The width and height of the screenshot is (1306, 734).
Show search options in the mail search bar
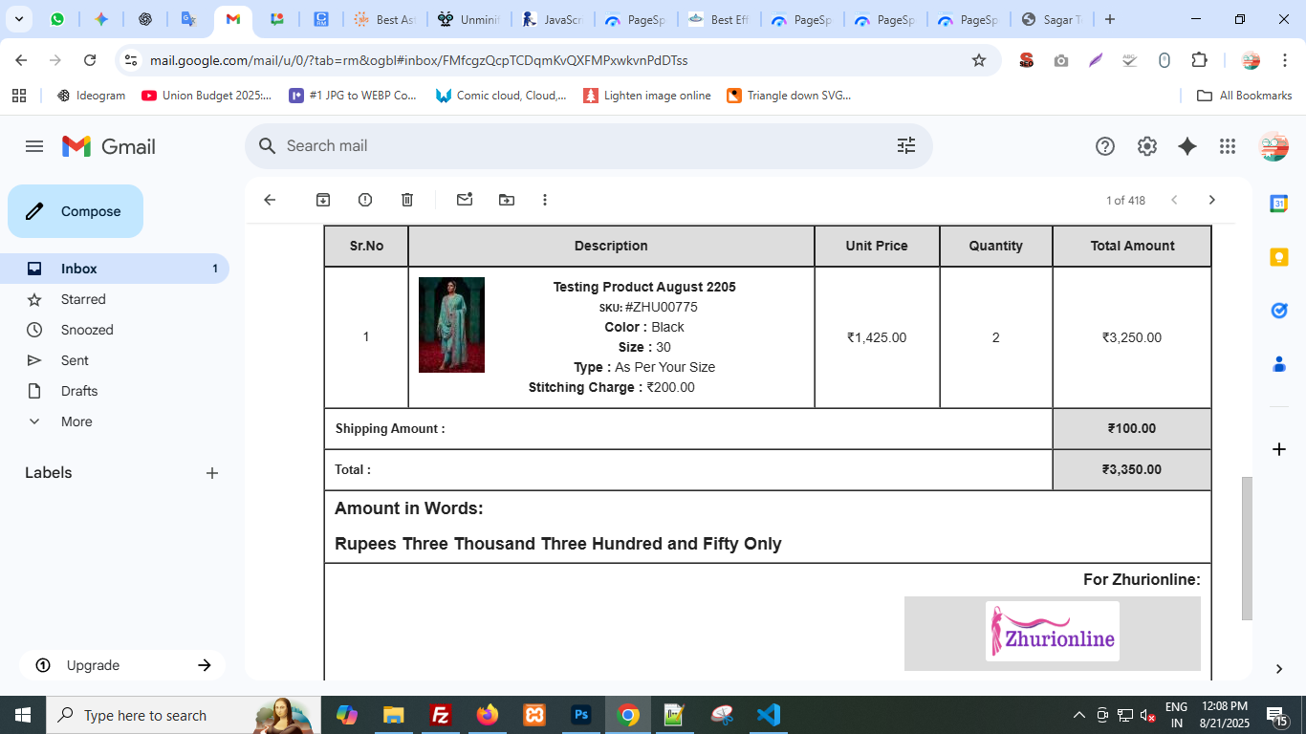905,145
